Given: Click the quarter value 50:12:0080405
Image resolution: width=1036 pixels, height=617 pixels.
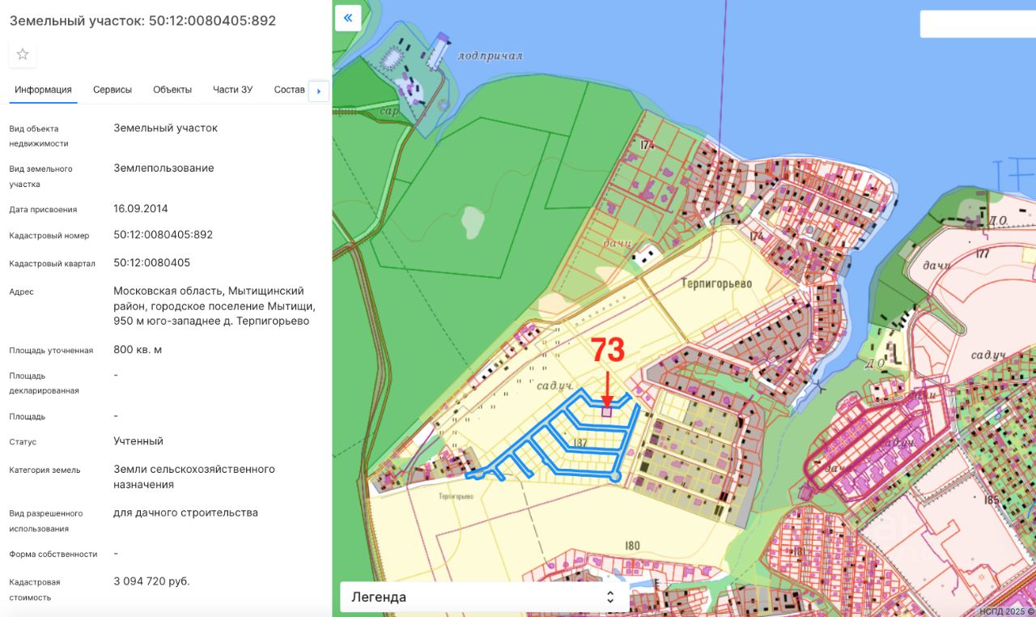Looking at the screenshot, I should pyautogui.click(x=152, y=263).
